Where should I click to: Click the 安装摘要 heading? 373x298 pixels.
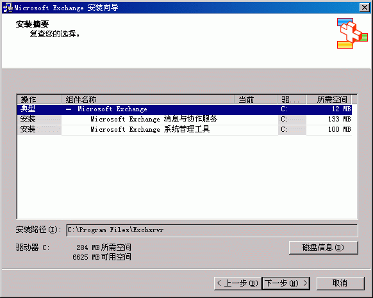pyautogui.click(x=32, y=24)
